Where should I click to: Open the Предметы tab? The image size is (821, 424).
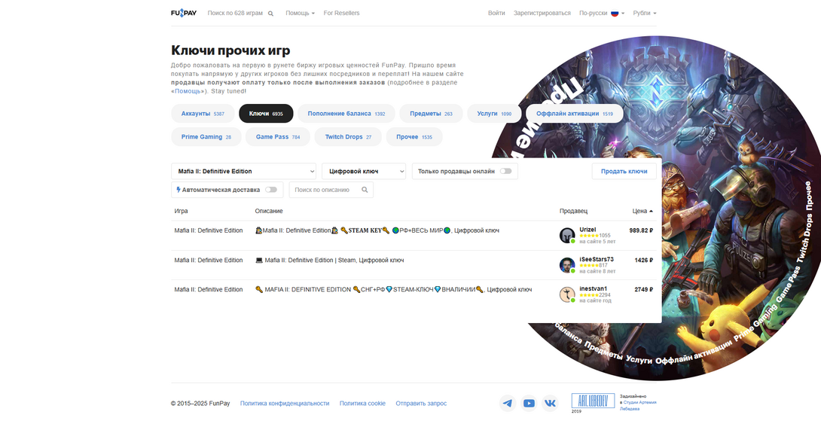pyautogui.click(x=431, y=114)
